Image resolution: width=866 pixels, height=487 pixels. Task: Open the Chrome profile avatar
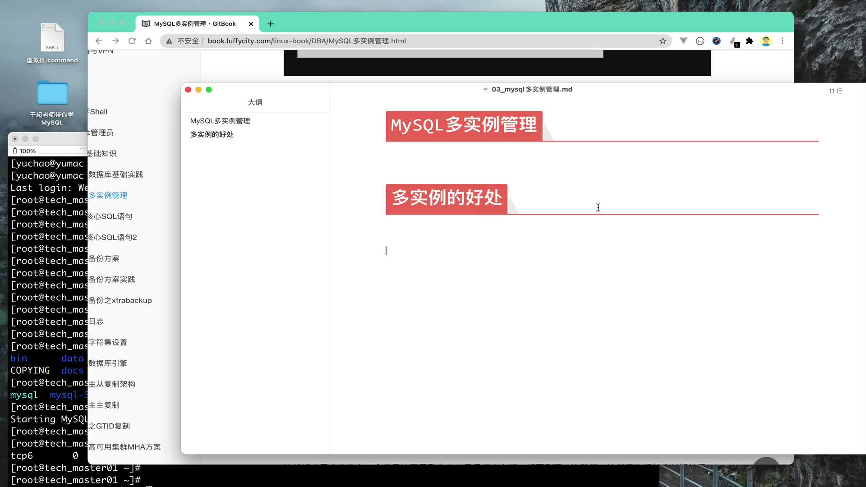pos(766,41)
